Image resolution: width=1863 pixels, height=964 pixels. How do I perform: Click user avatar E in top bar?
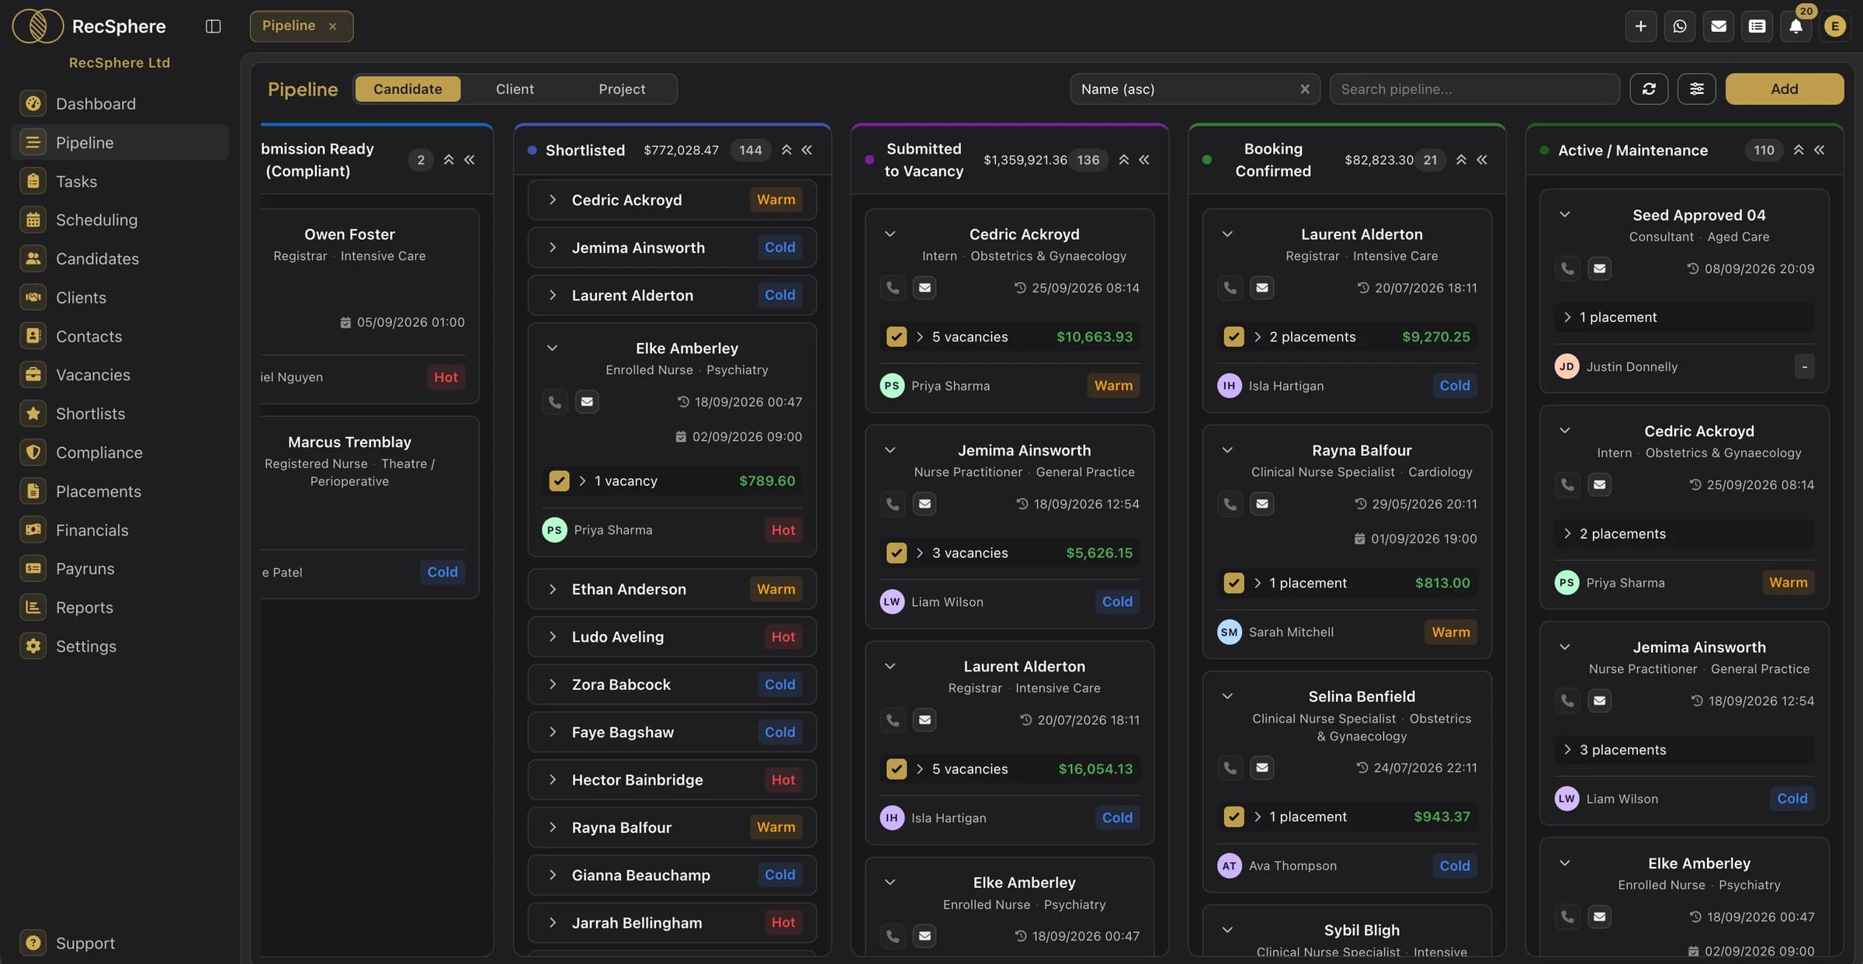pyautogui.click(x=1835, y=26)
